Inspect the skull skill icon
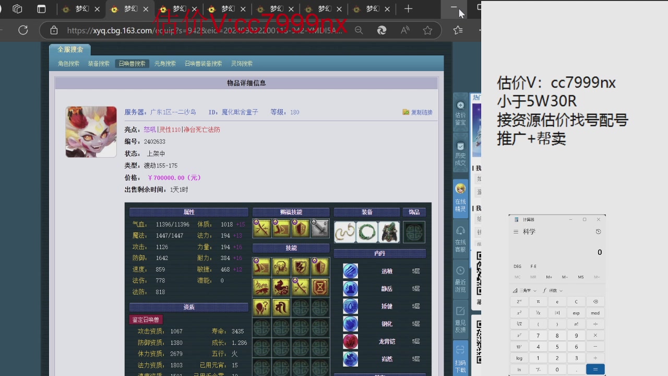Image resolution: width=668 pixels, height=376 pixels. coord(281,267)
